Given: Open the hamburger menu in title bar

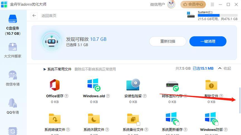Looking at the screenshot, I should pyautogui.click(x=212, y=4).
